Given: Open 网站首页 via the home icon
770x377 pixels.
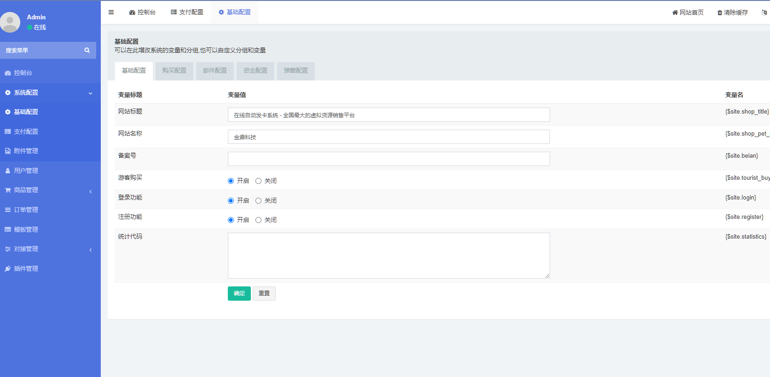Looking at the screenshot, I should [675, 12].
